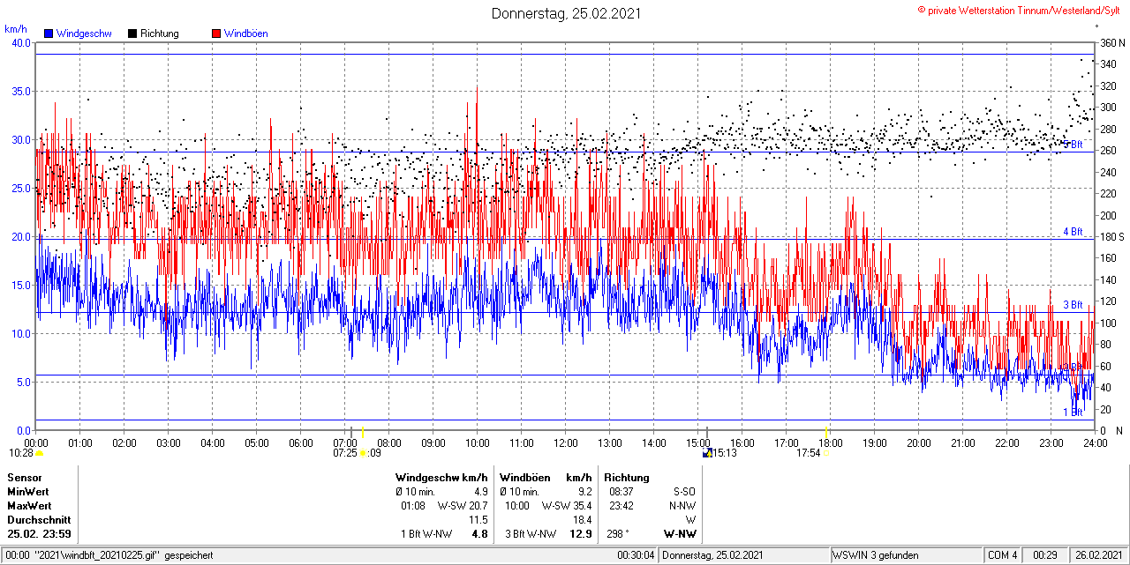Click the blue Windgeschw legend square
The image size is (1130, 565).
pyautogui.click(x=49, y=33)
